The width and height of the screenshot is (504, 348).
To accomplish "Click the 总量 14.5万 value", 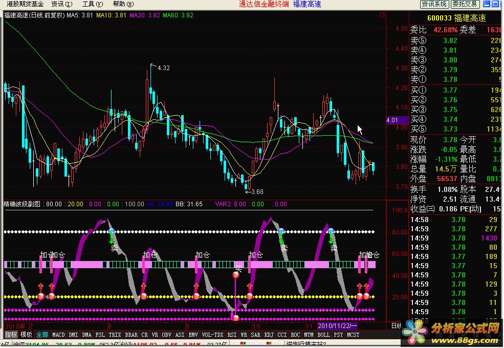I will [x=446, y=169].
